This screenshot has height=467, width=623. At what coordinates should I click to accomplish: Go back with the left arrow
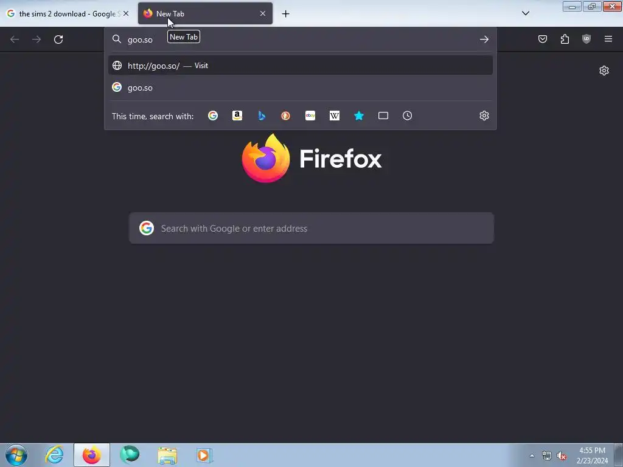15,40
